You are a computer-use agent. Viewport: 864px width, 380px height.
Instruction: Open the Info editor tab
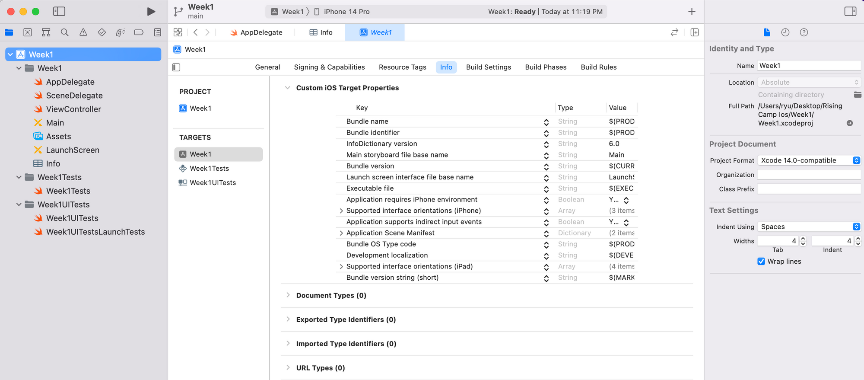click(x=321, y=32)
